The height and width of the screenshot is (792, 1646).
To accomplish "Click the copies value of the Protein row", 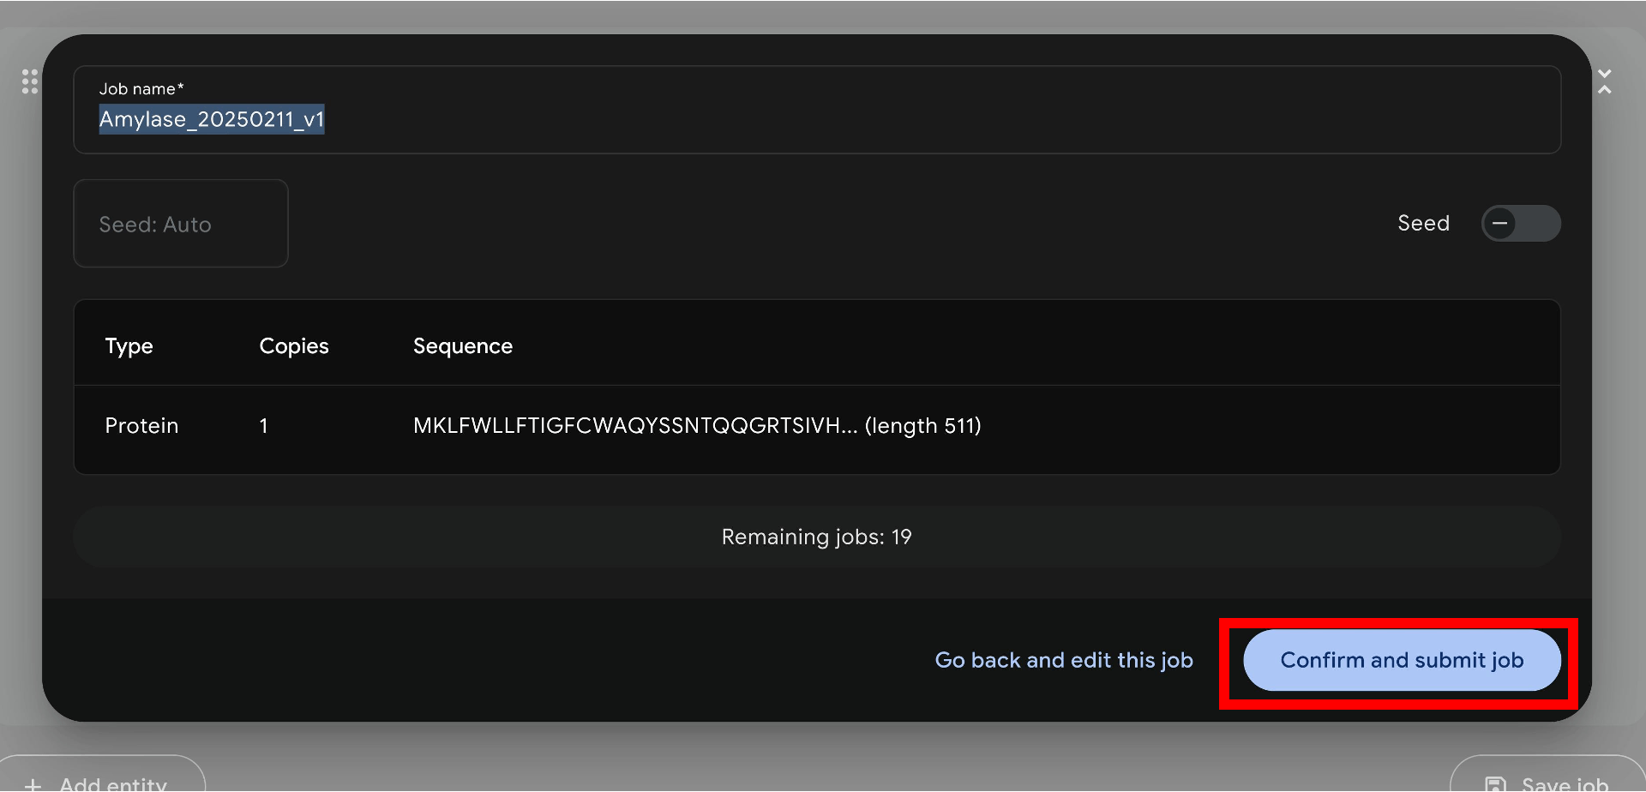I will point(264,426).
